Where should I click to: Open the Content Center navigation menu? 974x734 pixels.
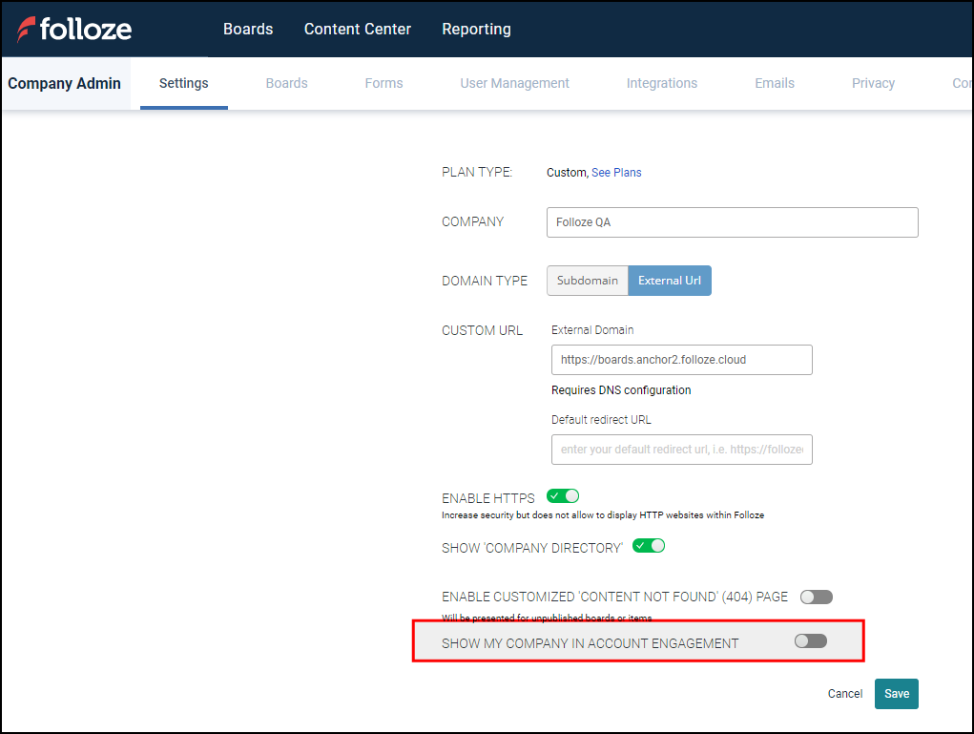pos(357,29)
